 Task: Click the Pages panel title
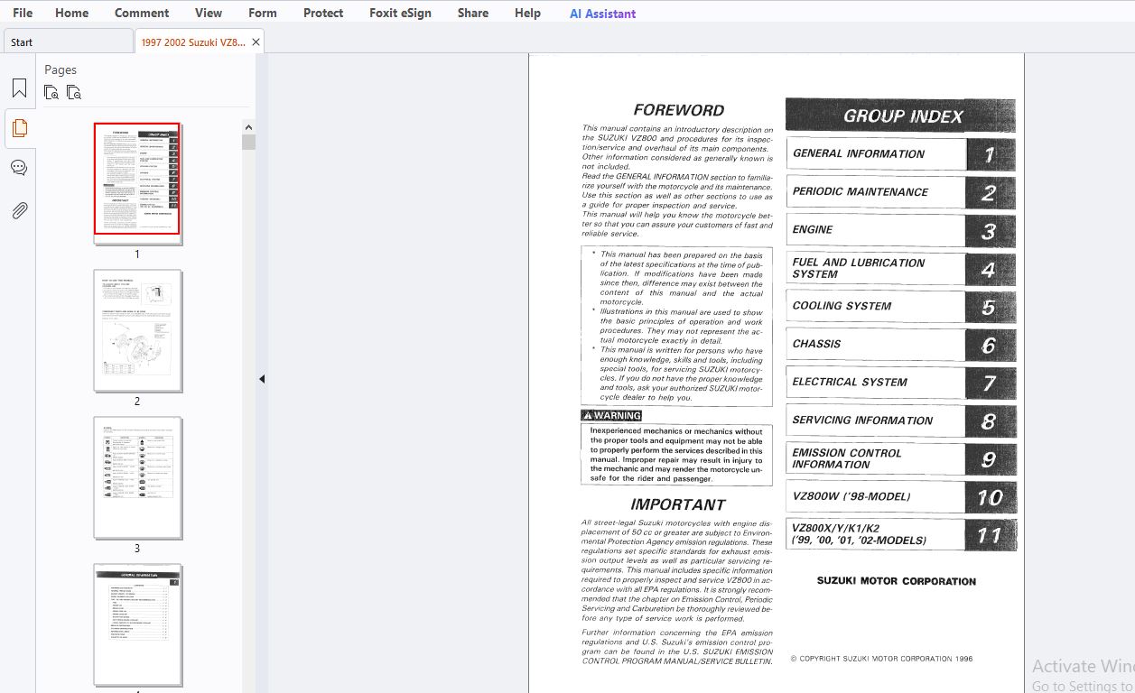pos(60,69)
